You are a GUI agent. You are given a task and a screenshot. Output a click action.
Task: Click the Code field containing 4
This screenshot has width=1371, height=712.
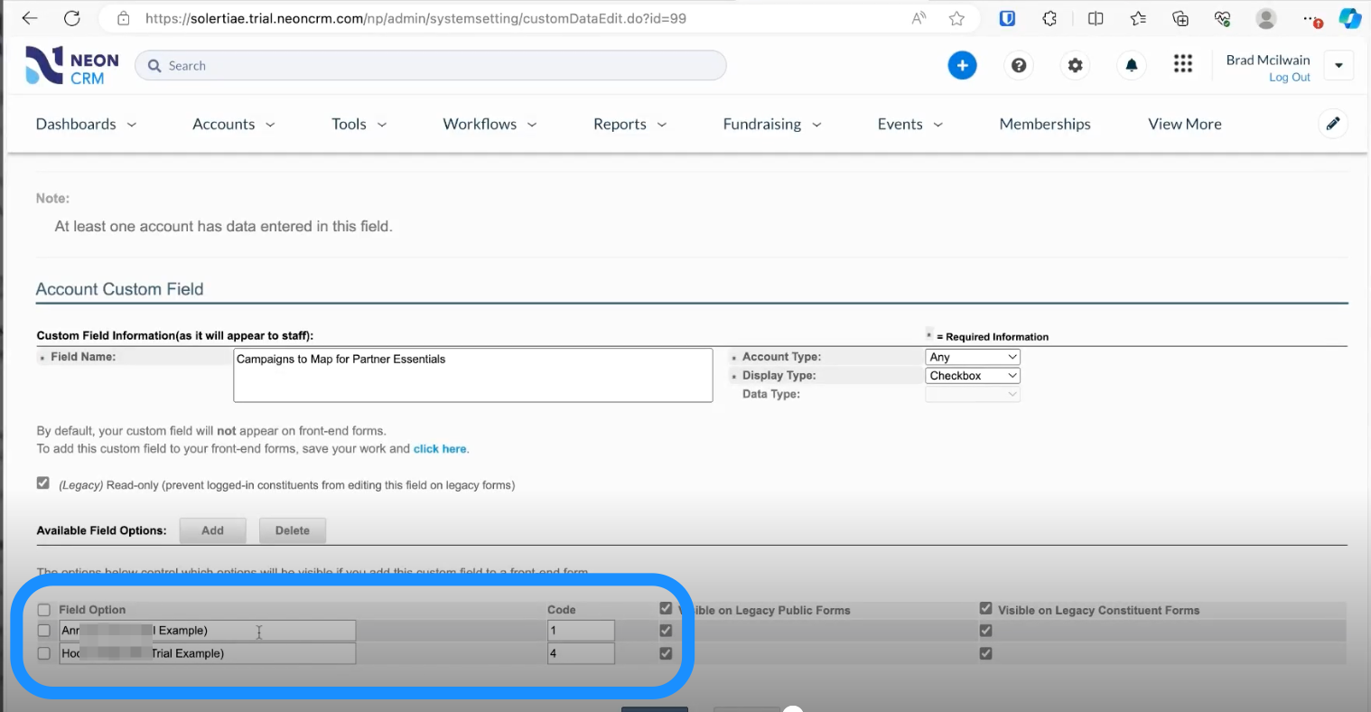581,653
